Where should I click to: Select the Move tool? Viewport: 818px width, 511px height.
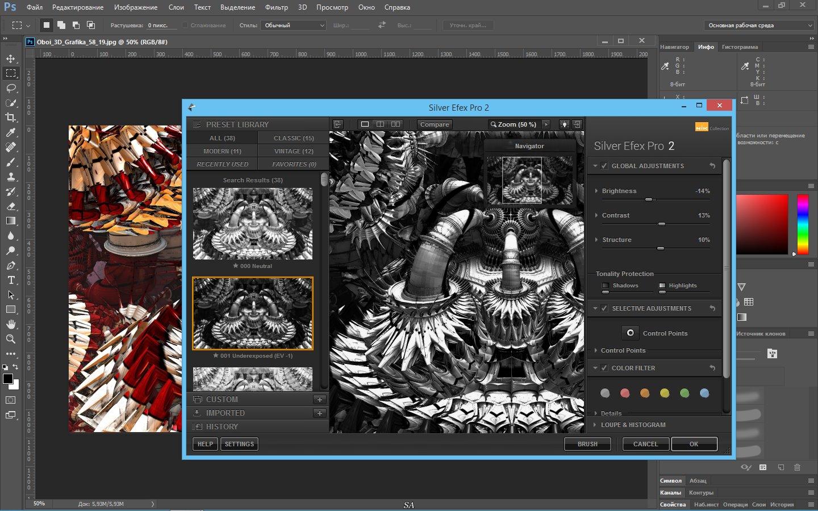click(11, 58)
